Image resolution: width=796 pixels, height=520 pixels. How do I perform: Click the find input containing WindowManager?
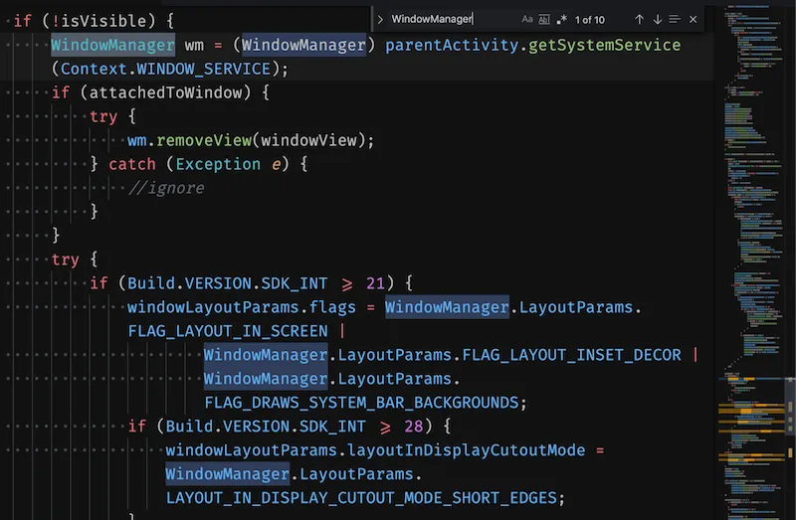click(448, 19)
